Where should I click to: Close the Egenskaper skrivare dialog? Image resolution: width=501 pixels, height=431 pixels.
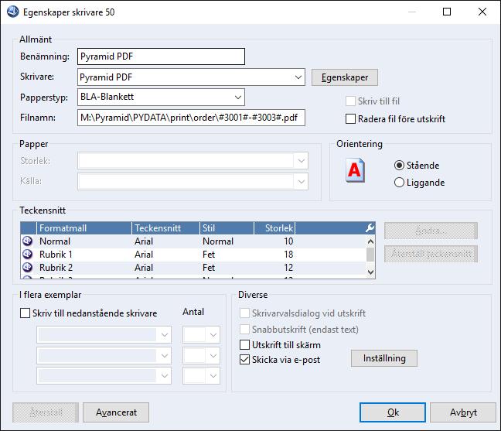[x=482, y=12]
